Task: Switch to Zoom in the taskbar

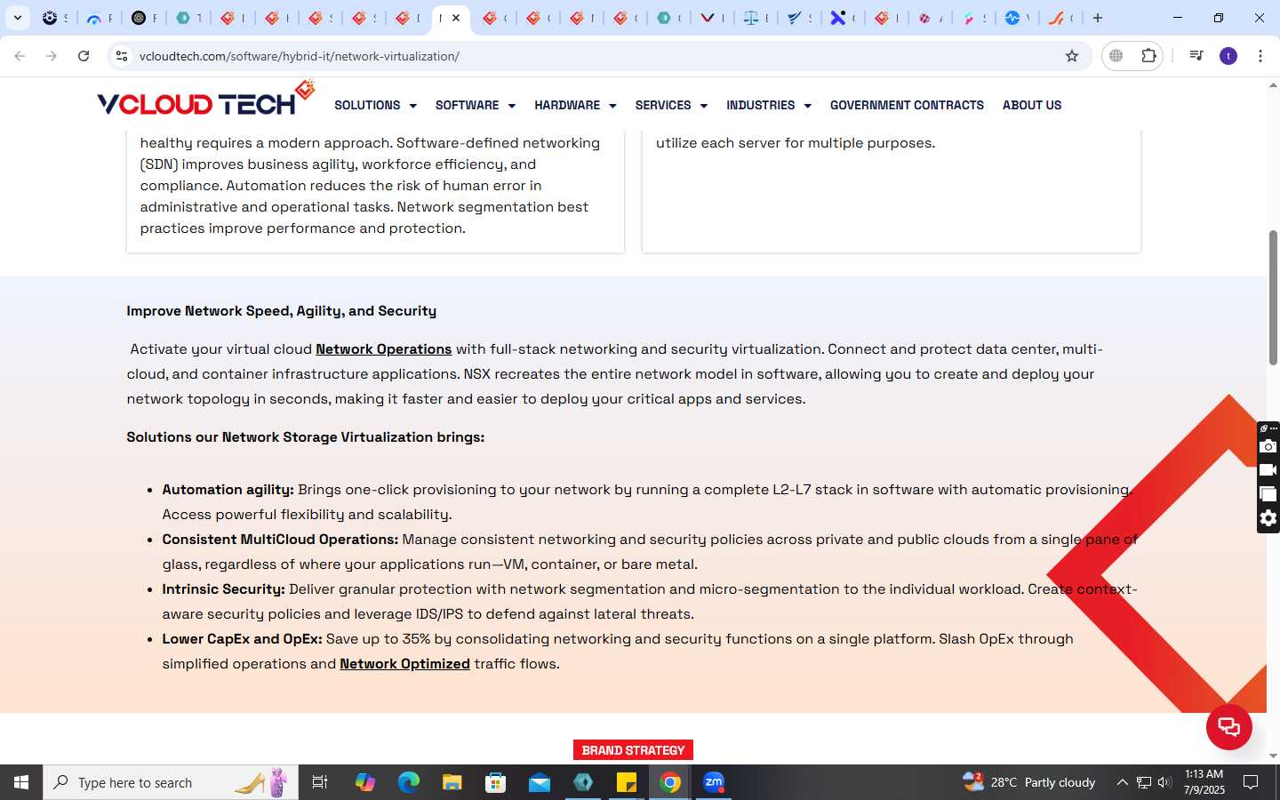Action: point(714,782)
